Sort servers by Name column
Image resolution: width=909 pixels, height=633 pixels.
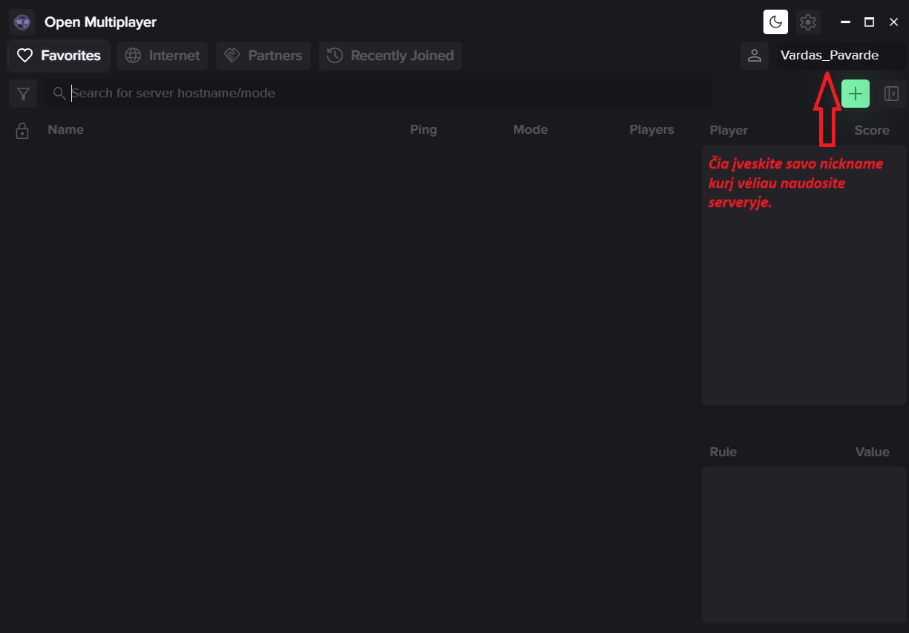coord(65,130)
